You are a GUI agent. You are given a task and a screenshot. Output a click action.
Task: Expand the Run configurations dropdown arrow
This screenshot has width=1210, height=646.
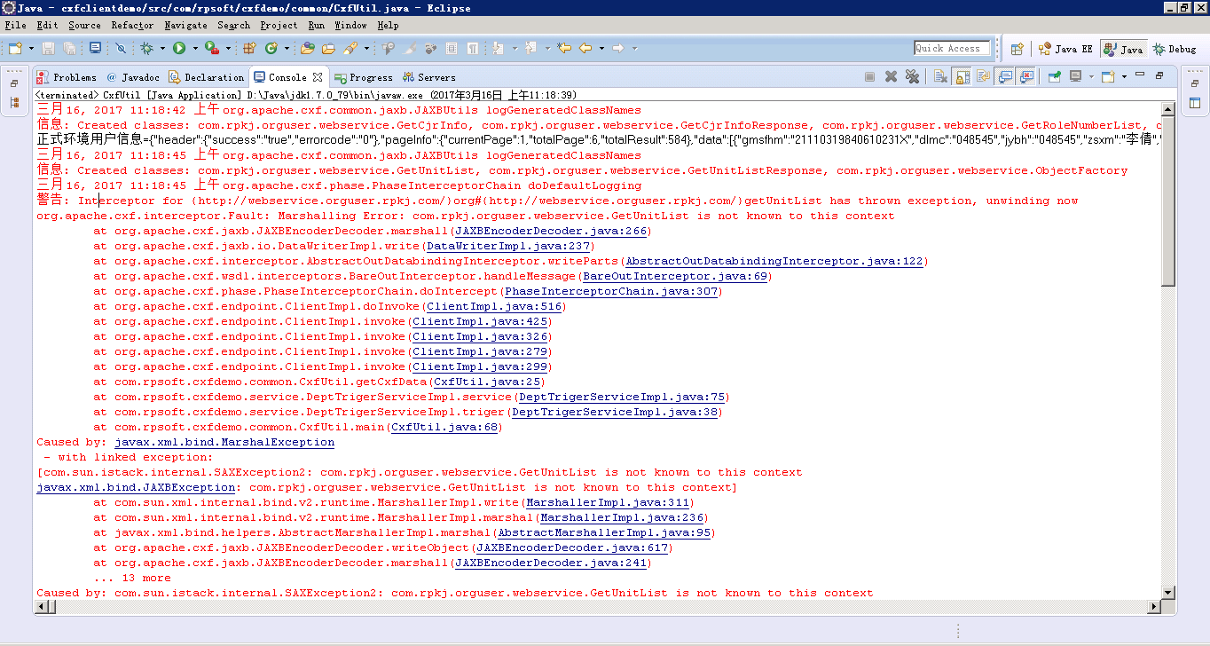(x=193, y=49)
